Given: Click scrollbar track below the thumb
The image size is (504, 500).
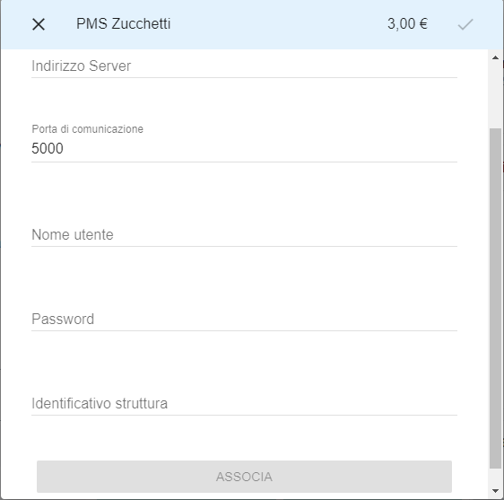Looking at the screenshot, I should coord(495,477).
